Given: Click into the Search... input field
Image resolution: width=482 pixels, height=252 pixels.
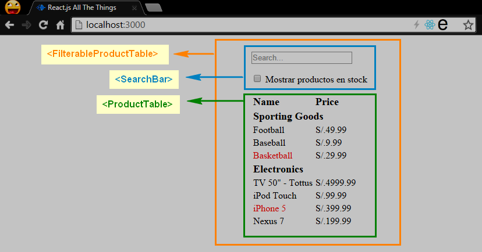Looking at the screenshot, I should [x=302, y=57].
